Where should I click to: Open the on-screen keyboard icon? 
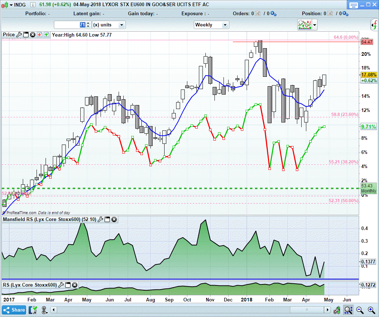tap(353, 5)
